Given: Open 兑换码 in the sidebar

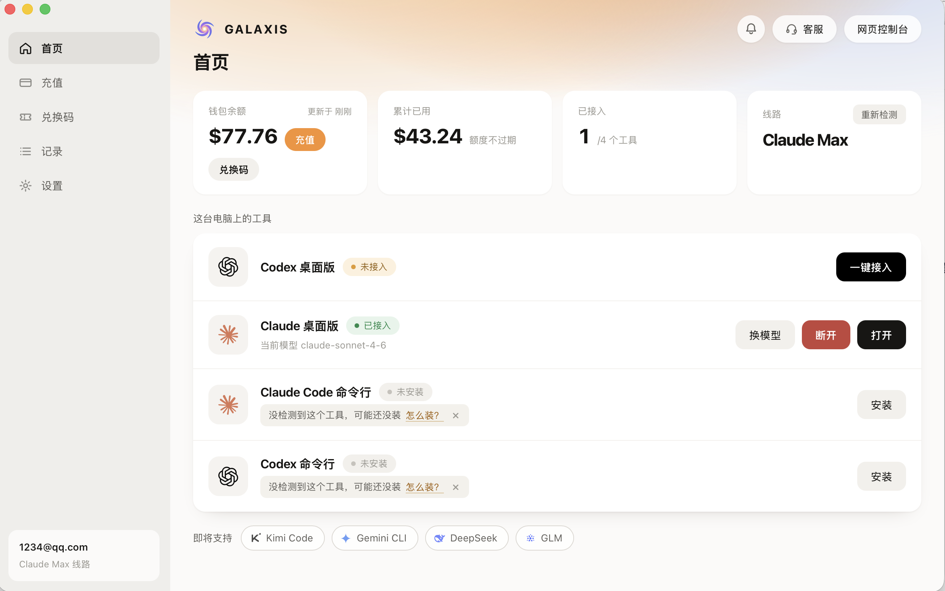Looking at the screenshot, I should (84, 117).
